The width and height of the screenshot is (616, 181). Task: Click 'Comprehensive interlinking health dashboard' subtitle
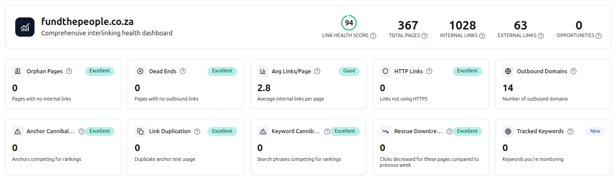click(107, 33)
